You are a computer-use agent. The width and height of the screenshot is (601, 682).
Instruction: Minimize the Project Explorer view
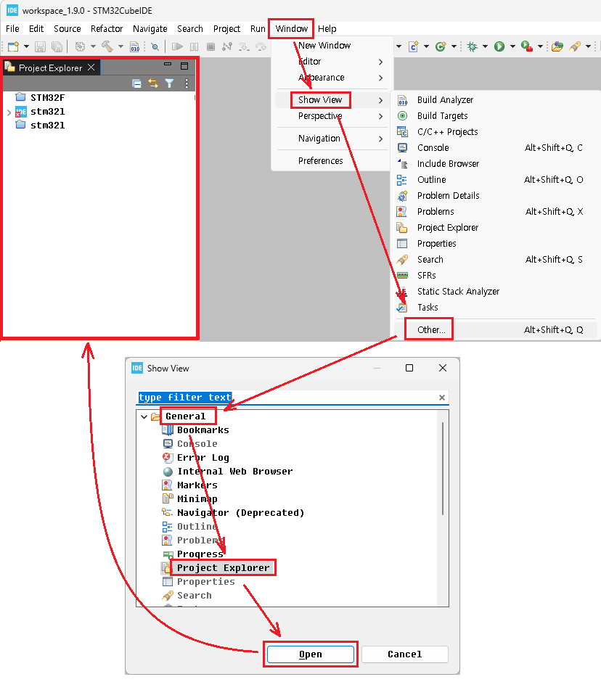tap(168, 65)
